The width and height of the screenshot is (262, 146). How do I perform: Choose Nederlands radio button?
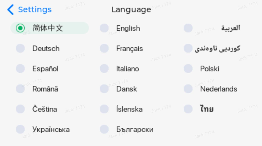188,89
